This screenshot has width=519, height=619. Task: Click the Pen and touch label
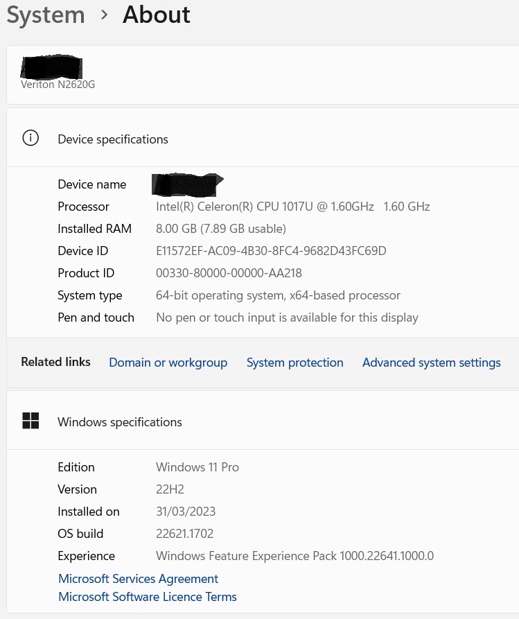tap(96, 317)
